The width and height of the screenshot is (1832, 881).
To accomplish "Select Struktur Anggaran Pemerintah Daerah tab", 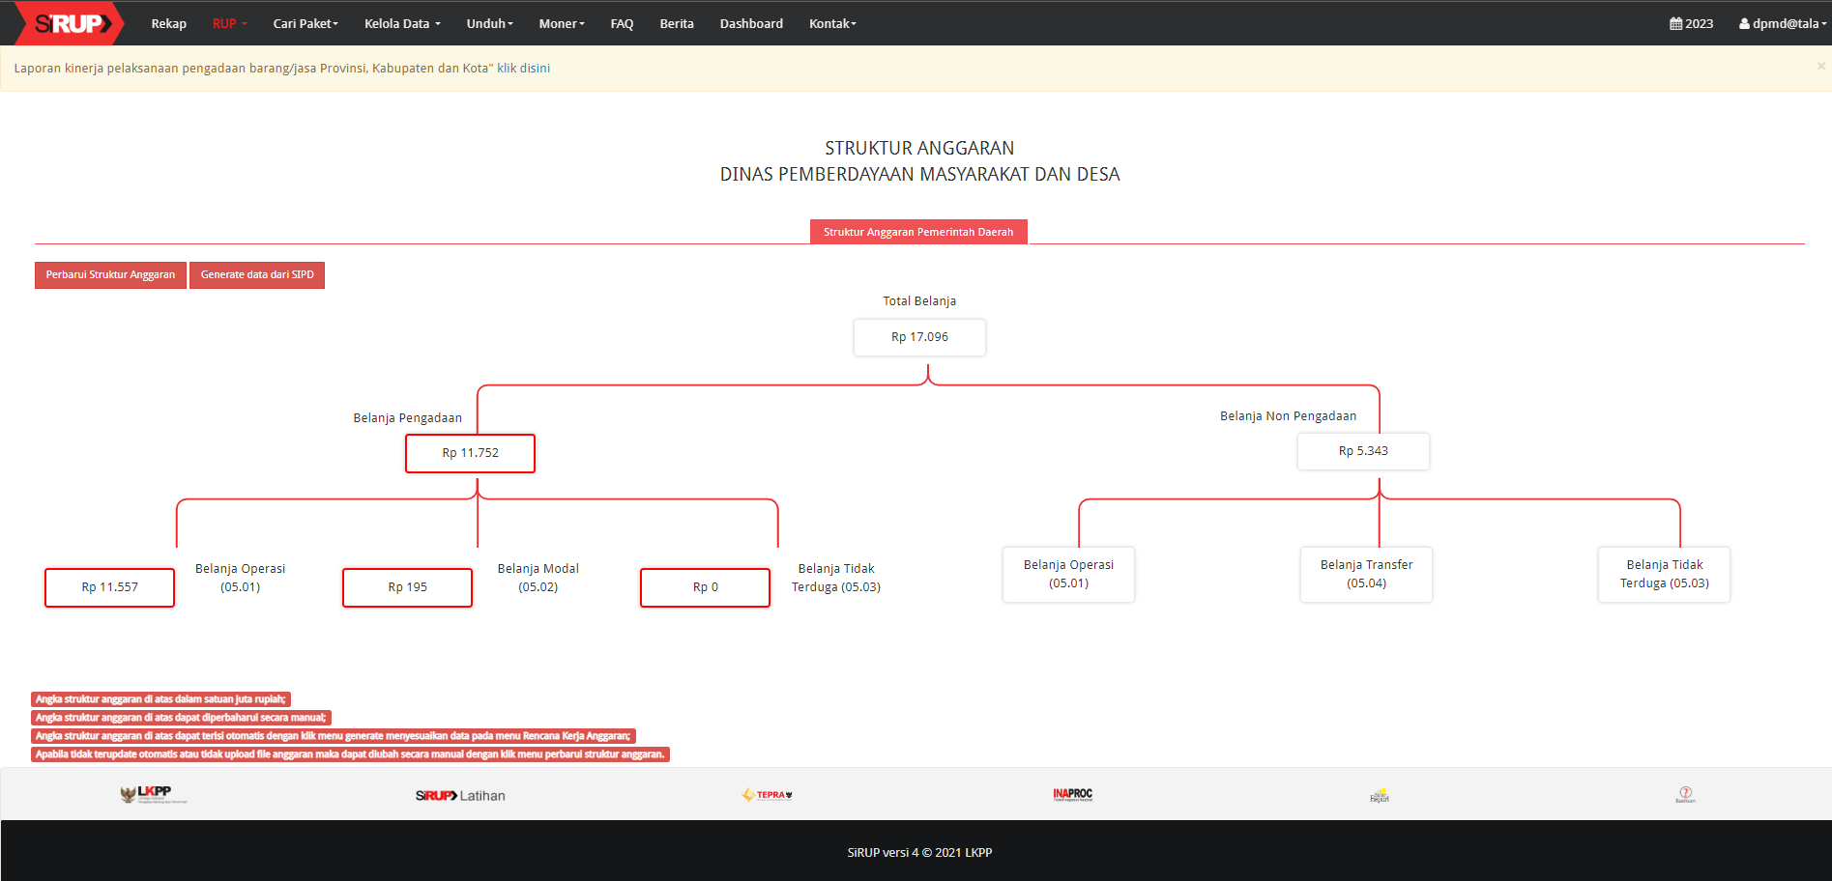I will tap(918, 232).
